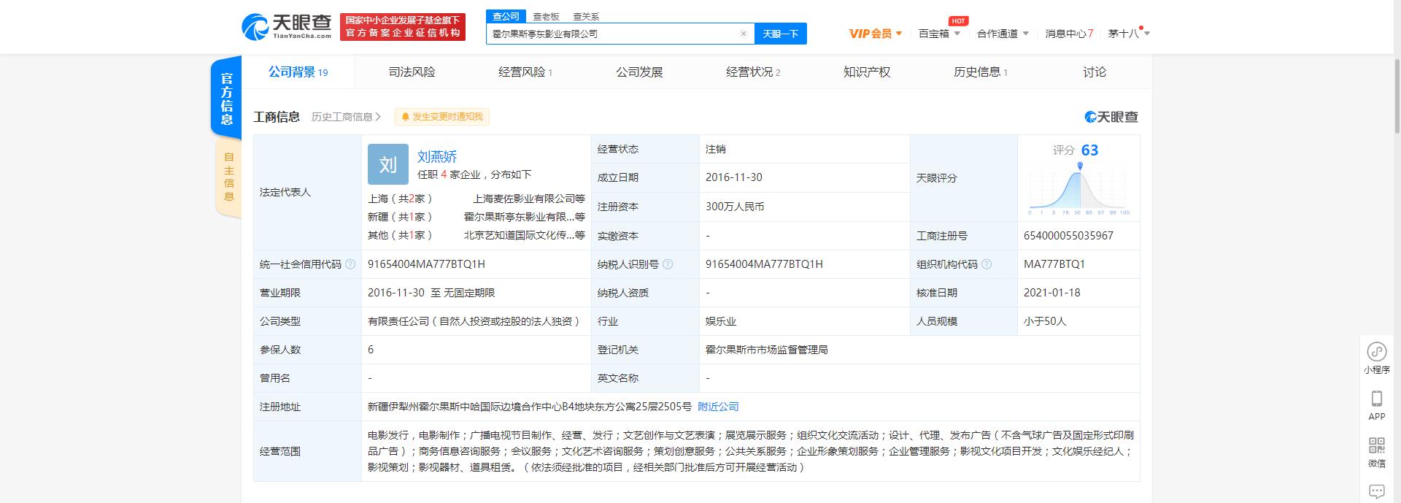Click the 注册资本 value 300万人民币
Viewport: 1401px width, 503px height.
click(x=735, y=207)
